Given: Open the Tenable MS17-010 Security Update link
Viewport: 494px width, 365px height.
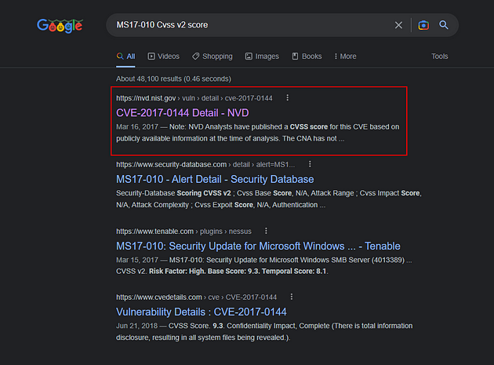Looking at the screenshot, I should click(258, 246).
